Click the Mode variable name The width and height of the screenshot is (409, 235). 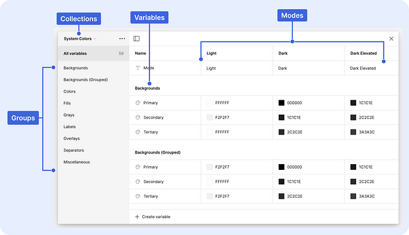149,68
